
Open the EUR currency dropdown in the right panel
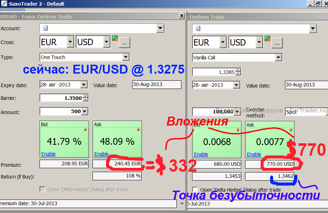pos(223,42)
